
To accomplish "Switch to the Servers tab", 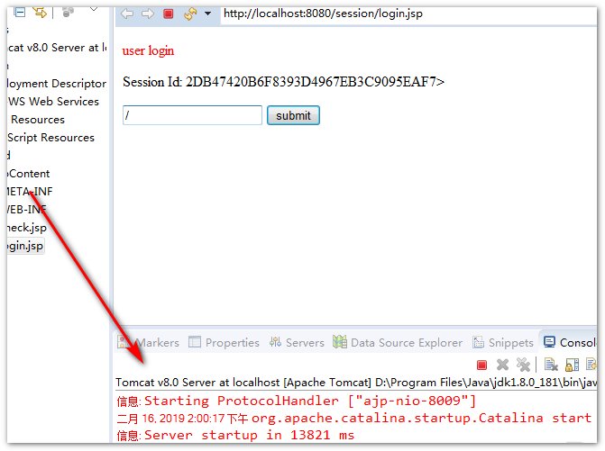I will (296, 342).
